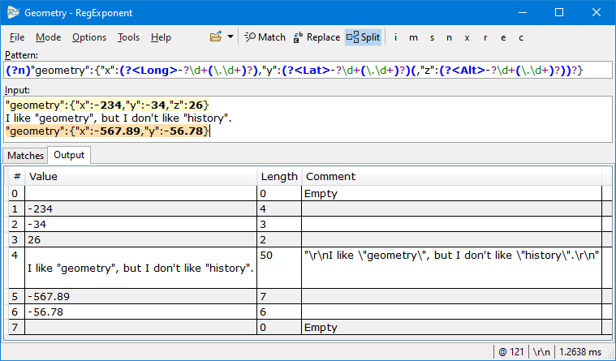Toggle the ignore case 'i' option

(x=395, y=37)
